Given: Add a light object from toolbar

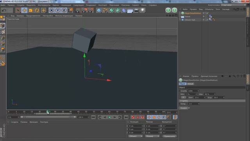Looking at the screenshot, I should 143,11.
